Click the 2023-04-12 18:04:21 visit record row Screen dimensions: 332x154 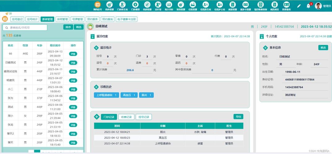[168, 132]
